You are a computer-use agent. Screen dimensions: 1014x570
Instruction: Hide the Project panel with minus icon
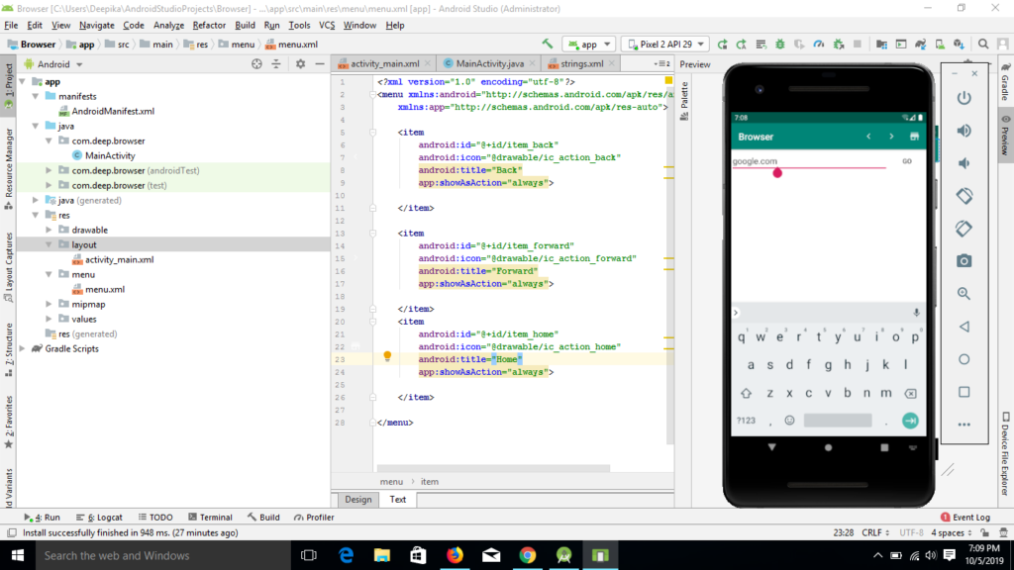click(320, 64)
